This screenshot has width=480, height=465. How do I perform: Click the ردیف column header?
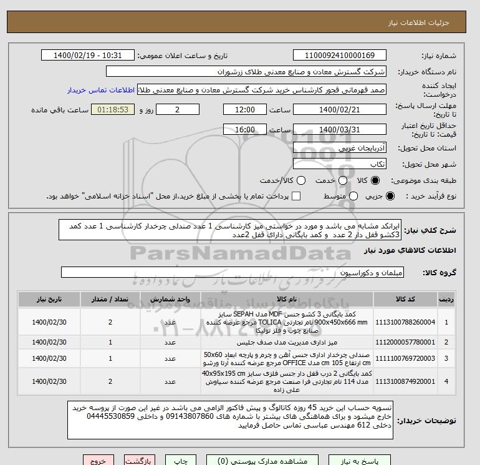coord(446,299)
